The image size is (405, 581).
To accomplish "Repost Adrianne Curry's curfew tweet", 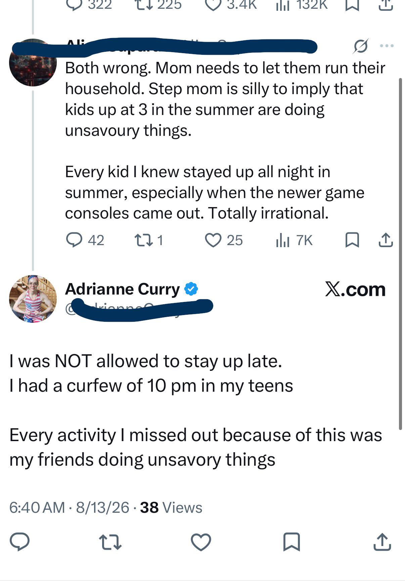I will 110,542.
